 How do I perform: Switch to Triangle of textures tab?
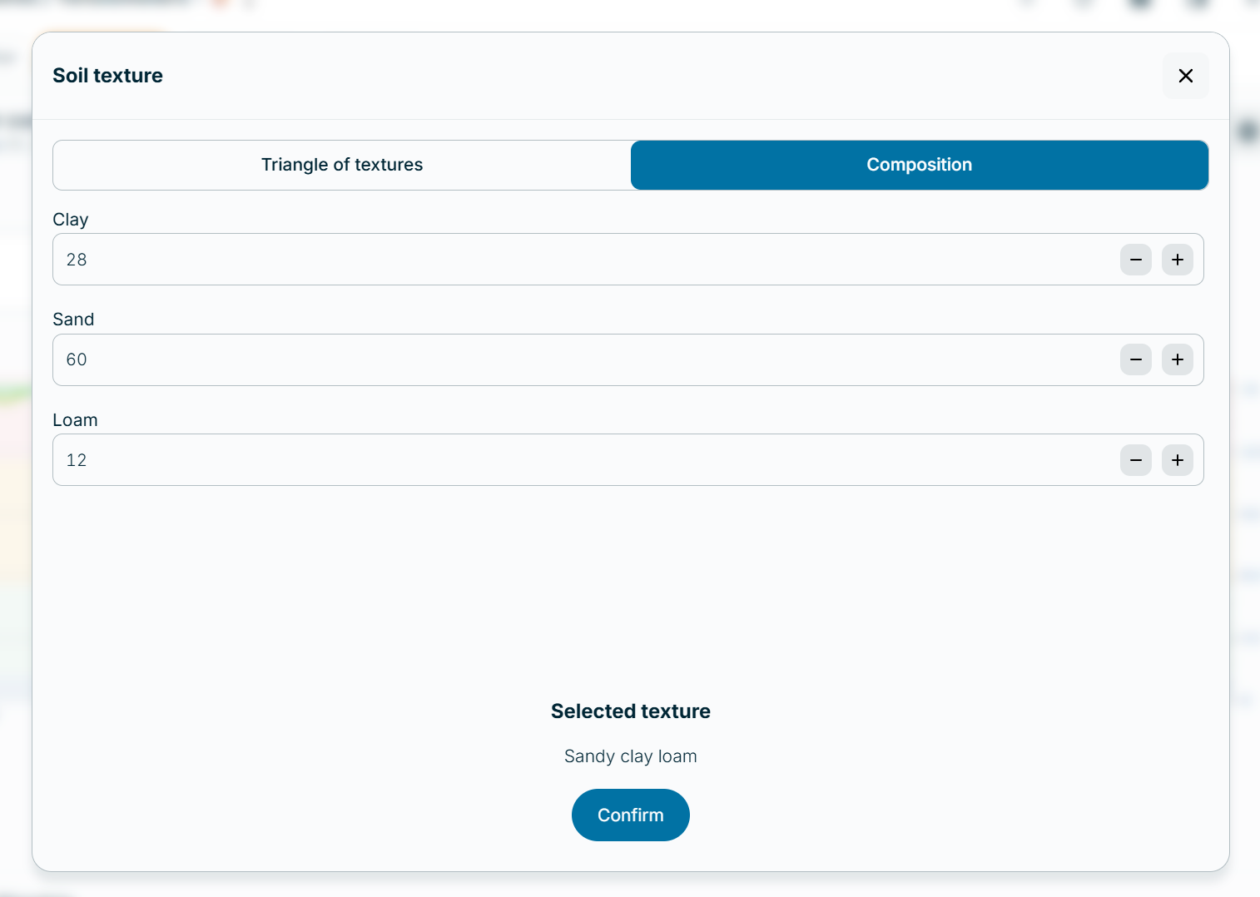click(x=342, y=165)
